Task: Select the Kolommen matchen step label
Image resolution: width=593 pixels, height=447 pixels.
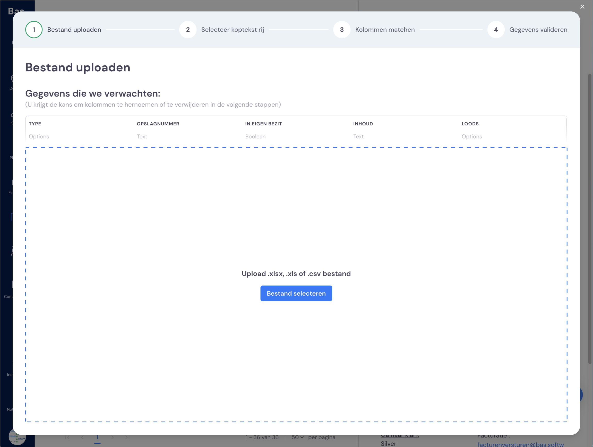Action: pyautogui.click(x=385, y=30)
